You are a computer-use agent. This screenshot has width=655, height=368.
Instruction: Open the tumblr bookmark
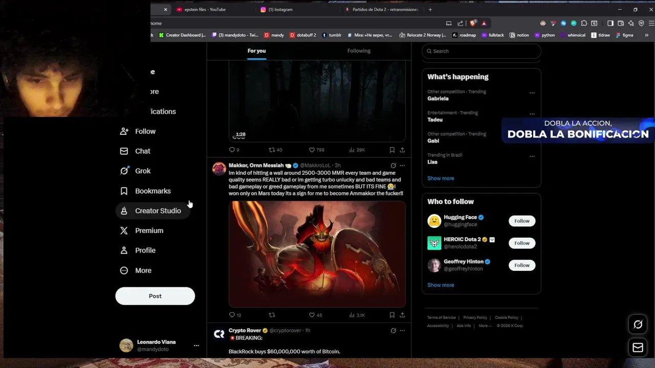point(332,35)
